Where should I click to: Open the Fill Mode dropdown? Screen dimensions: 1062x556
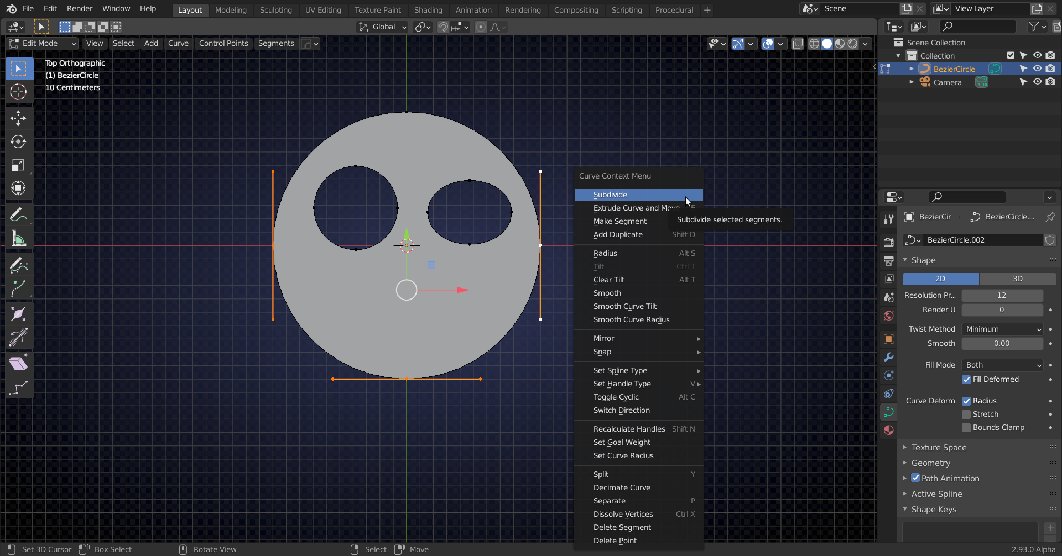[x=1002, y=365]
